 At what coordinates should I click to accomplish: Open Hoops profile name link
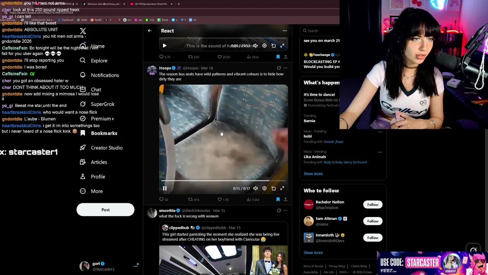(x=165, y=68)
